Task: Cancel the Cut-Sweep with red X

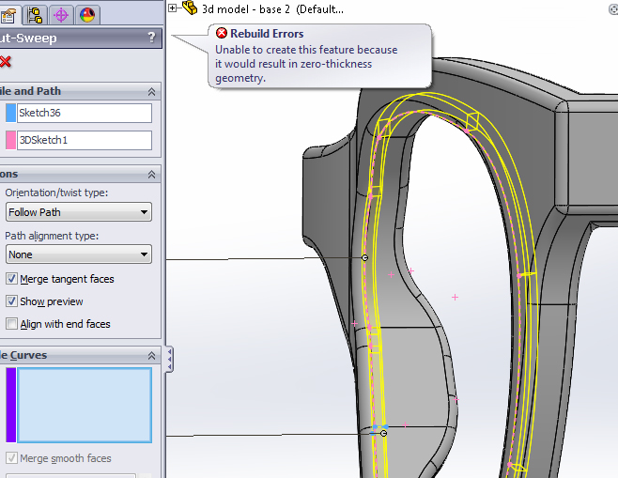Action: [6, 61]
